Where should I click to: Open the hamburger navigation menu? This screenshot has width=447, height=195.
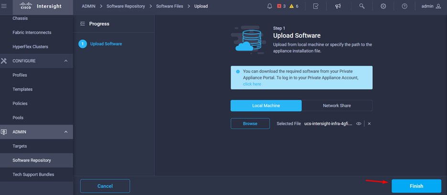coord(4,6)
